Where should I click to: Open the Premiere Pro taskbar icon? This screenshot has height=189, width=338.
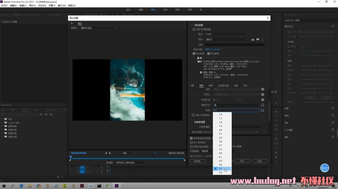point(117,186)
